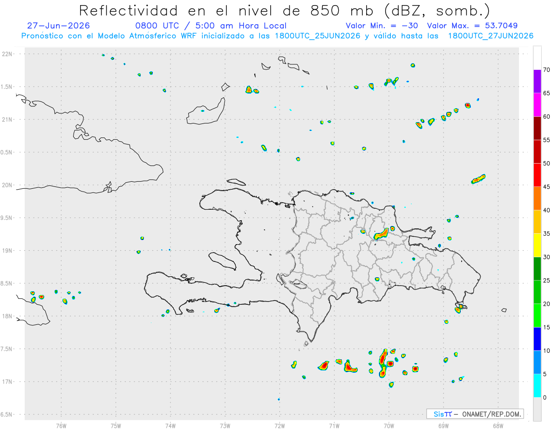Click the latitude label '19N'
The image size is (559, 432).
[x=8, y=251]
